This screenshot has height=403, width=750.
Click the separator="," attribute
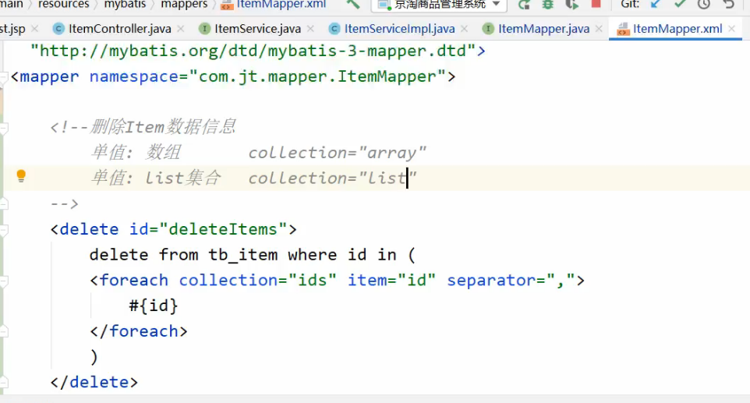click(x=511, y=280)
